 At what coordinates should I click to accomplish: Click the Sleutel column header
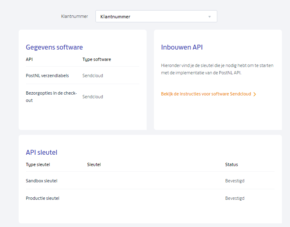click(94, 164)
